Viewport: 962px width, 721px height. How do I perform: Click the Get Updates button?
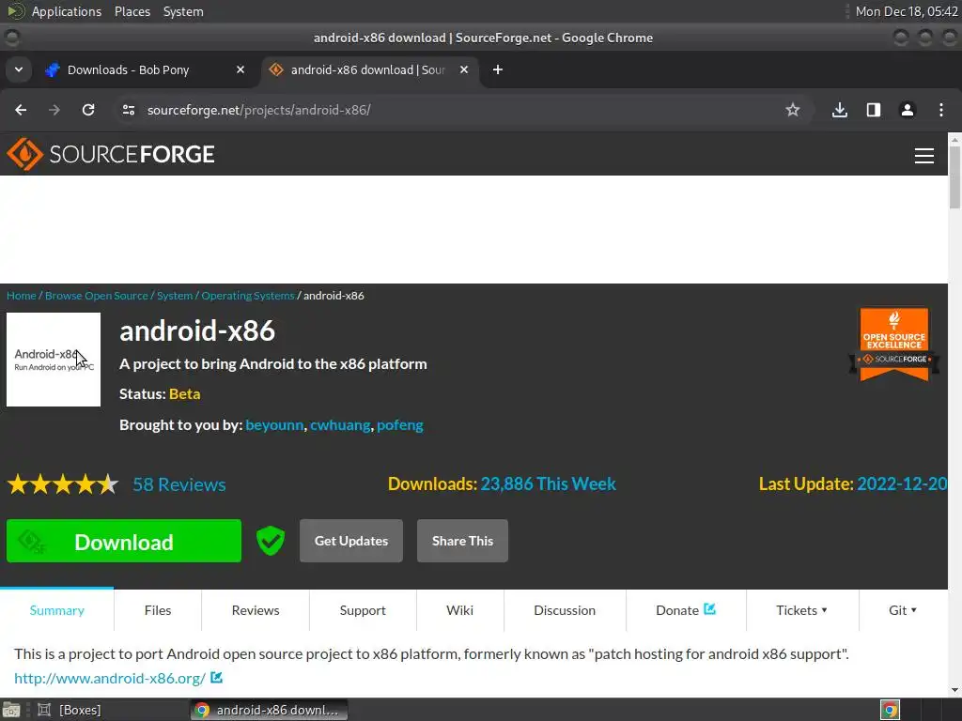(x=351, y=541)
